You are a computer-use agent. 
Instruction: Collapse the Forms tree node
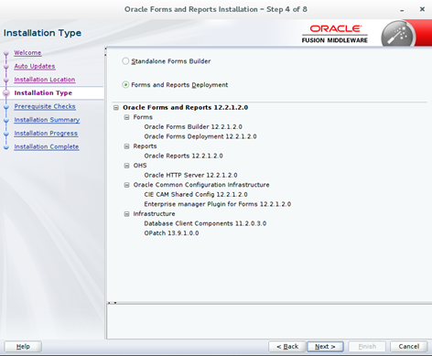pyautogui.click(x=126, y=117)
